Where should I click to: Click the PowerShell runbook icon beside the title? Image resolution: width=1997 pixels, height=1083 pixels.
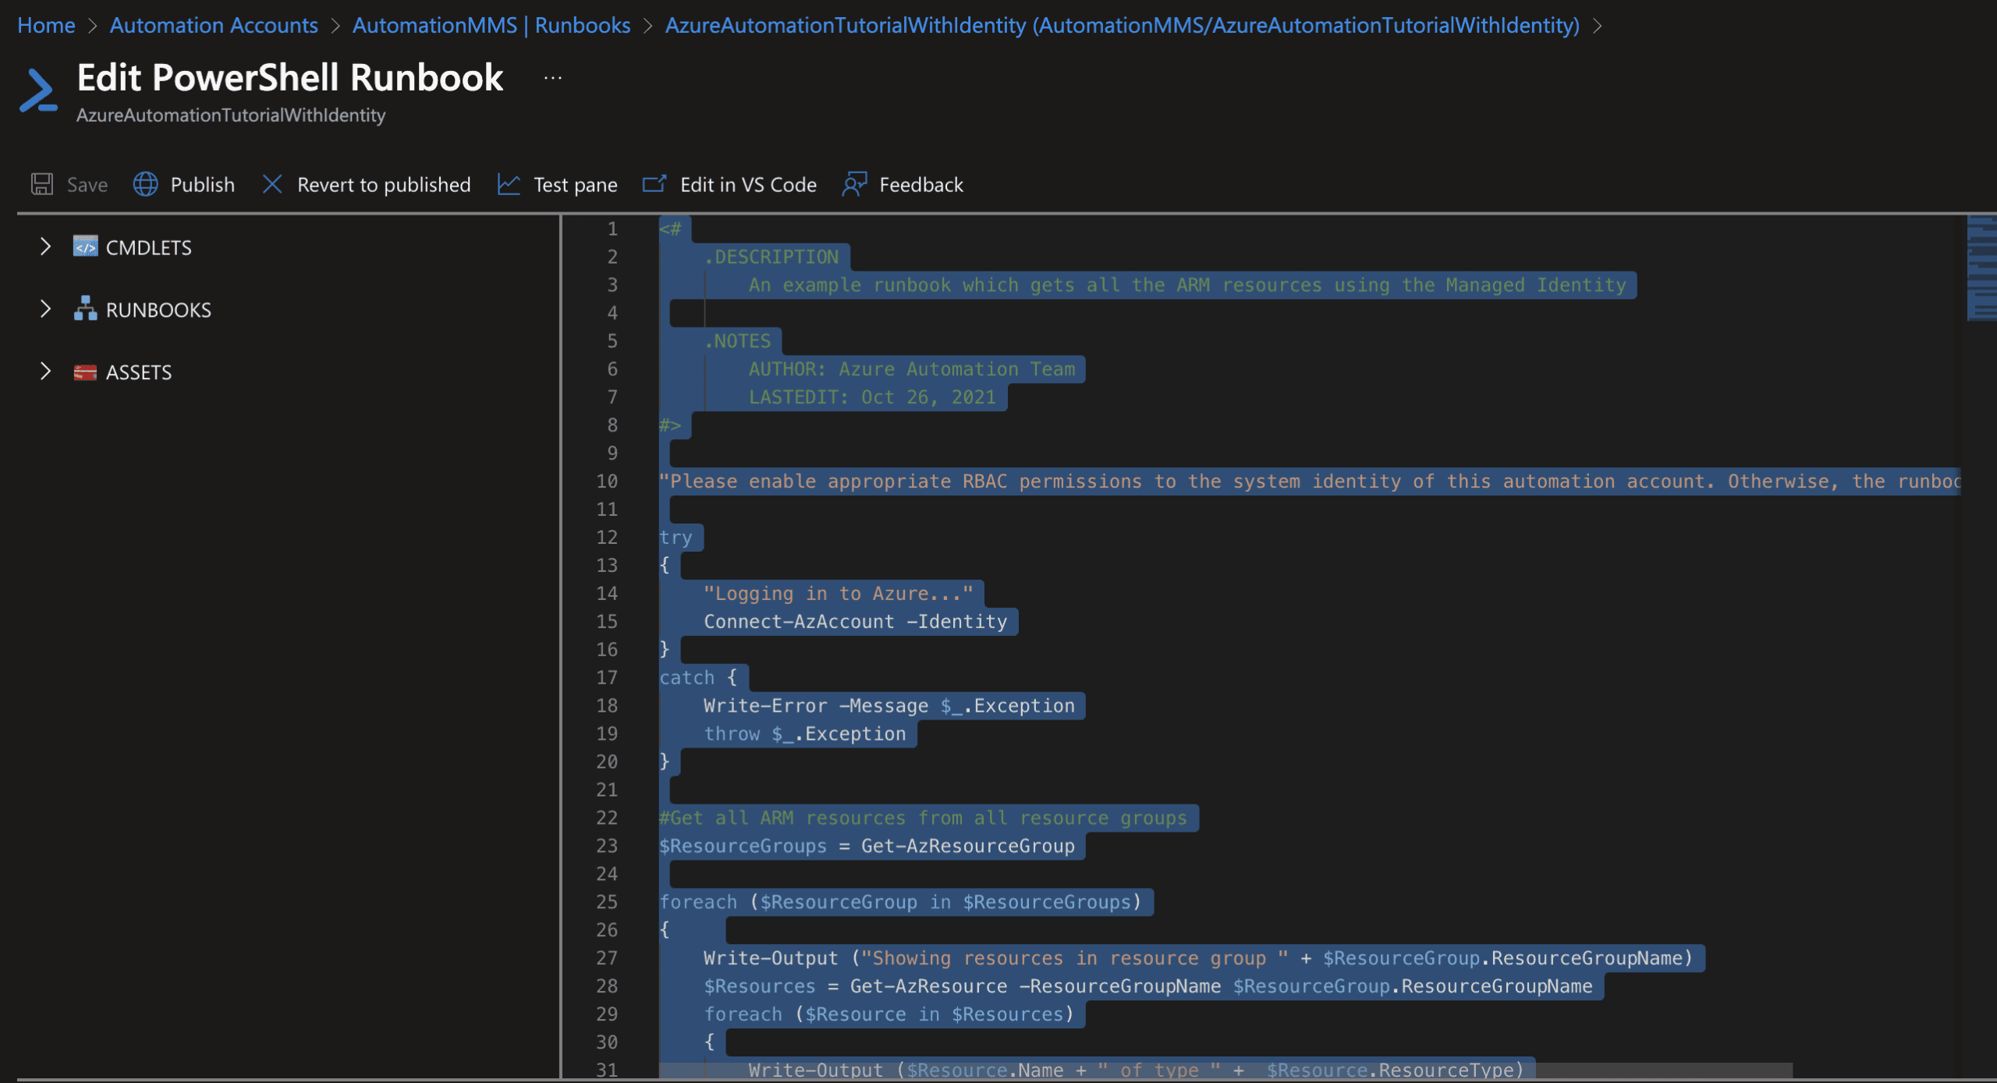37,88
